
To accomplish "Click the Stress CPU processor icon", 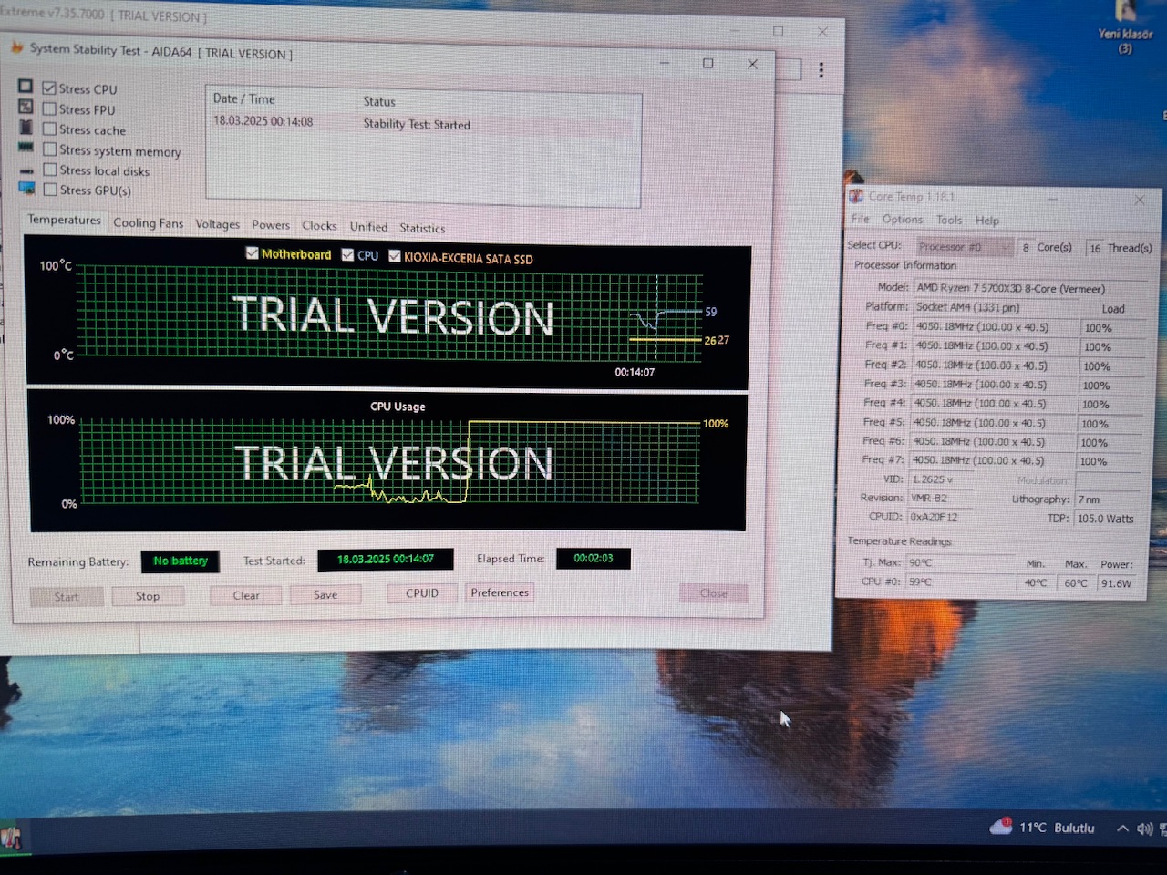I will coord(26,86).
